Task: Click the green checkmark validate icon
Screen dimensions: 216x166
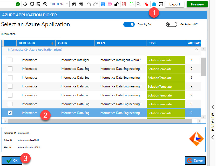Action: (x=18, y=4)
